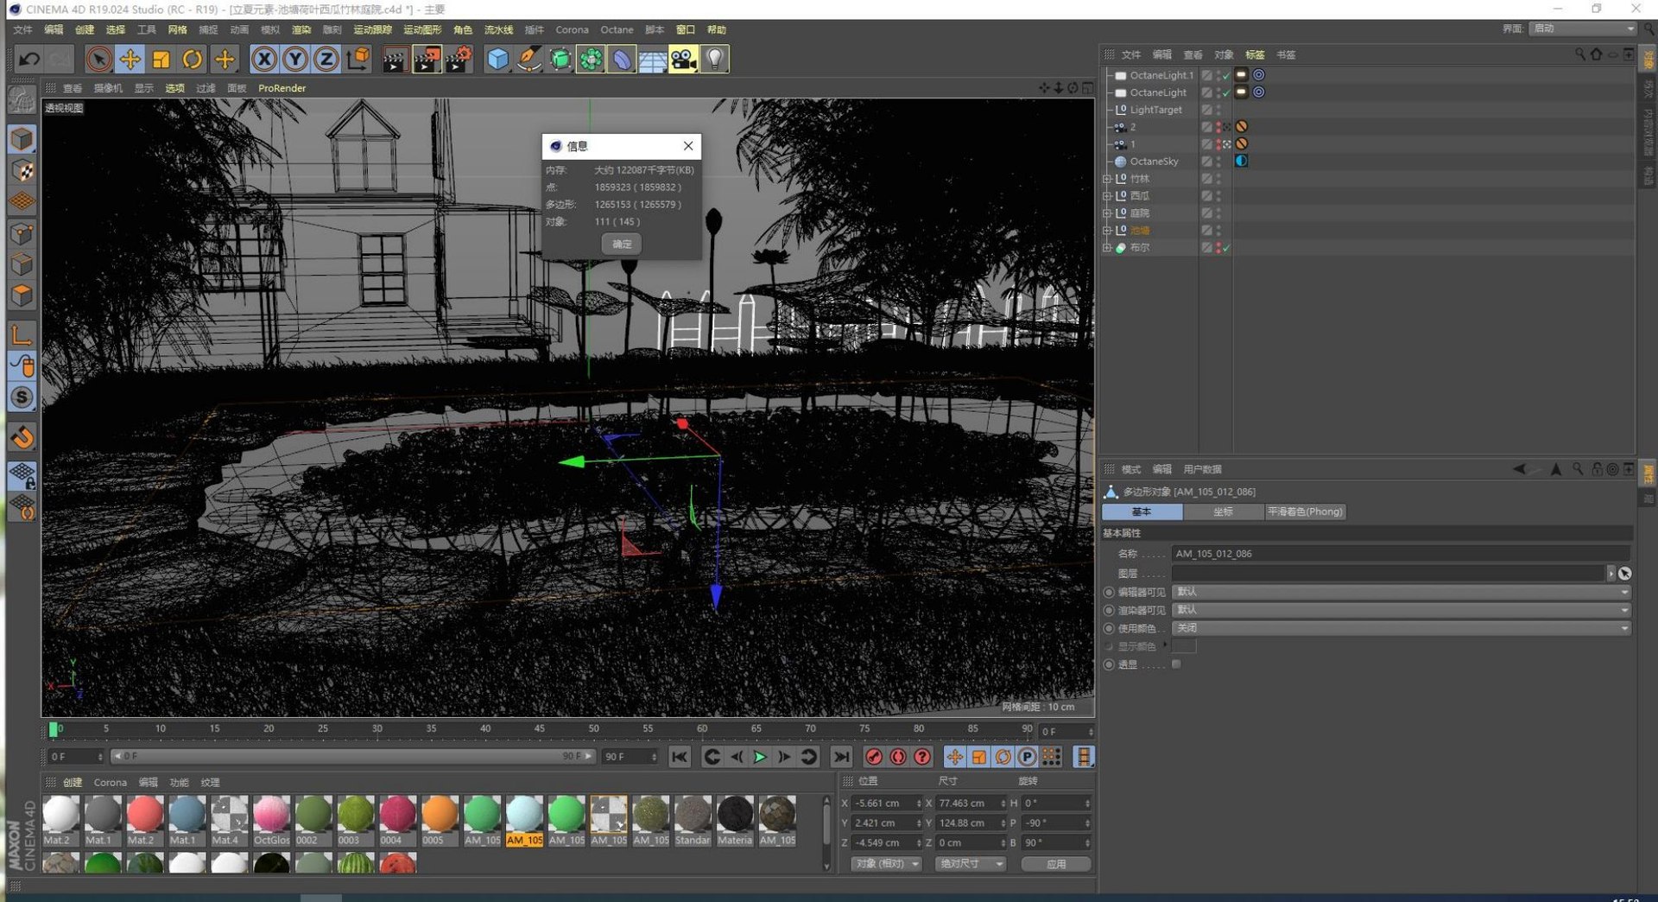Click the Floor environment icon
Viewport: 1658px width, 902px height.
[653, 59]
